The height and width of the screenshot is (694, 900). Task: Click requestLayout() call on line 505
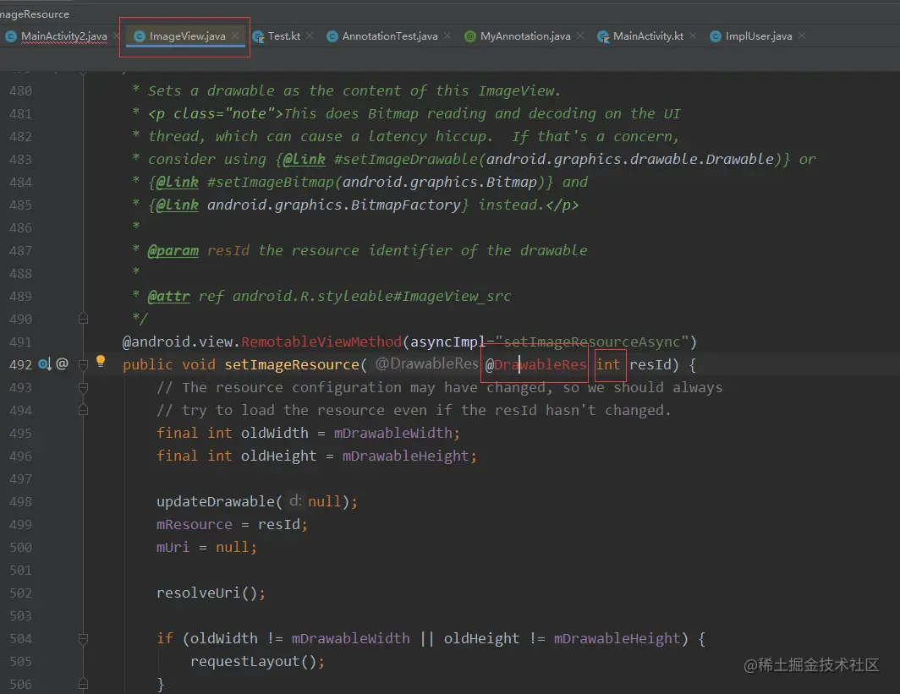(x=253, y=661)
